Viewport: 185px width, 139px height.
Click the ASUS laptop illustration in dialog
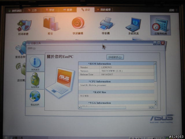click(60, 83)
